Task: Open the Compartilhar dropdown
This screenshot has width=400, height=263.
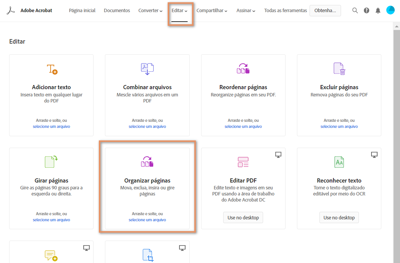Action: click(x=212, y=10)
